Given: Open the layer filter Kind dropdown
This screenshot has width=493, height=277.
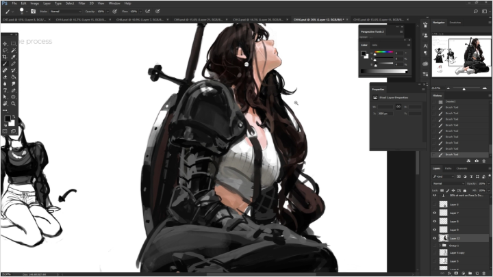Looking at the screenshot, I should 443,176.
